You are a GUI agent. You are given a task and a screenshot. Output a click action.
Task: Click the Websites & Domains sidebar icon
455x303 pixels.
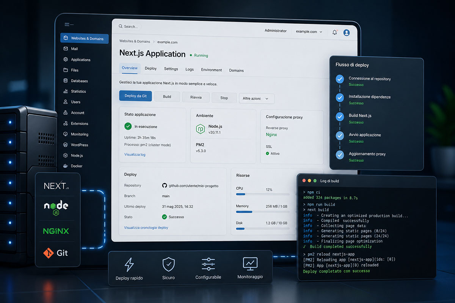(66, 38)
